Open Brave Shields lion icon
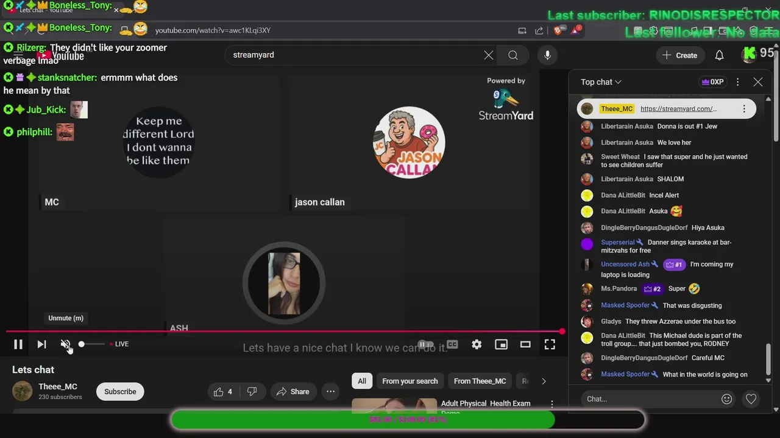 (559, 30)
